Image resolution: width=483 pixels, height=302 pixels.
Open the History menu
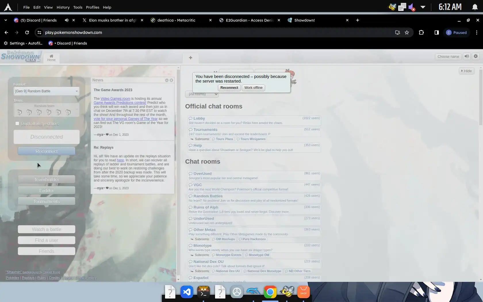(x=63, y=7)
